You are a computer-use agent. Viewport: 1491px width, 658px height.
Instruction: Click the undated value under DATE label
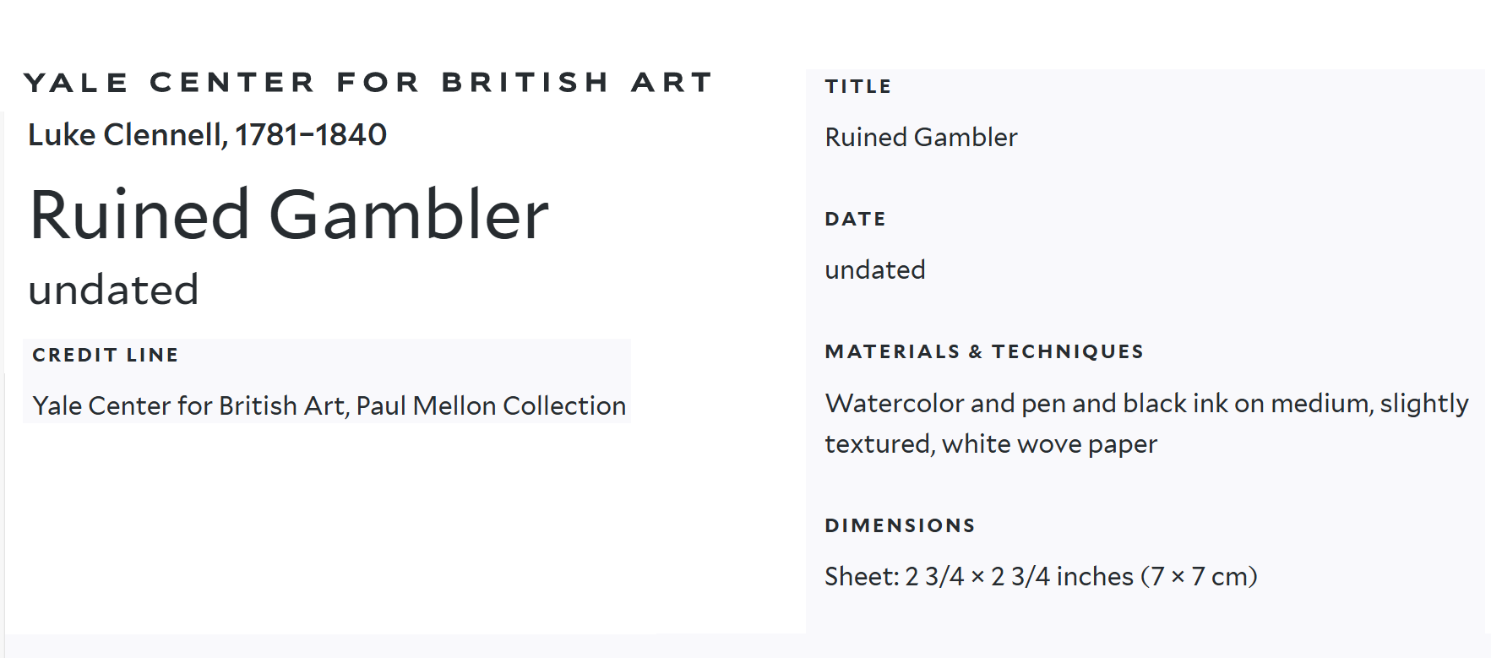pyautogui.click(x=874, y=270)
